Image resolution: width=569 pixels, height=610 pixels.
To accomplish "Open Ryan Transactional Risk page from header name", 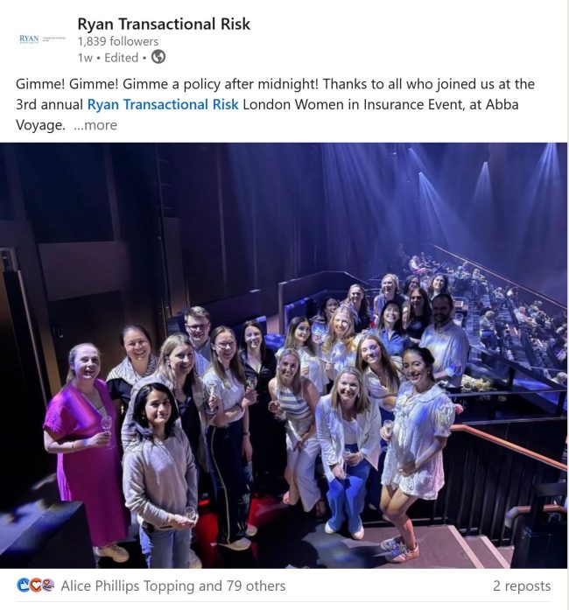I will (164, 24).
